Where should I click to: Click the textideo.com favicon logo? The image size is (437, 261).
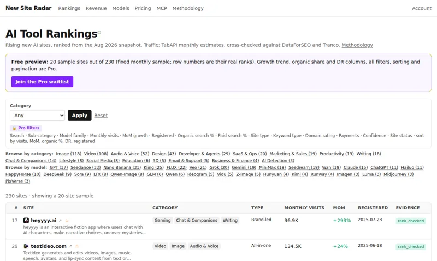[26, 246]
